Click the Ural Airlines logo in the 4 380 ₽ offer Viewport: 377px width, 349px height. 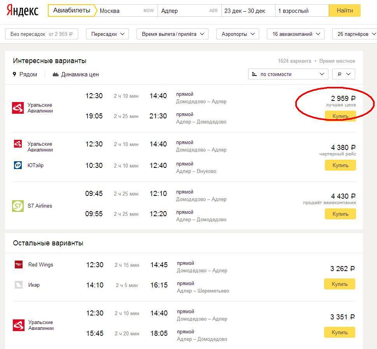(18, 144)
